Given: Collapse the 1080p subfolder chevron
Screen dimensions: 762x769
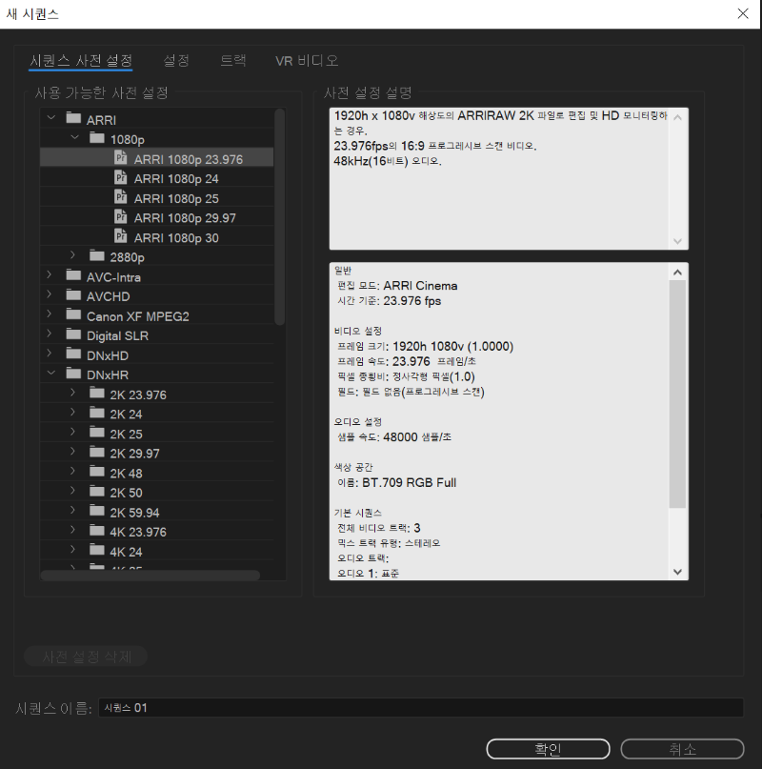Looking at the screenshot, I should click(74, 137).
